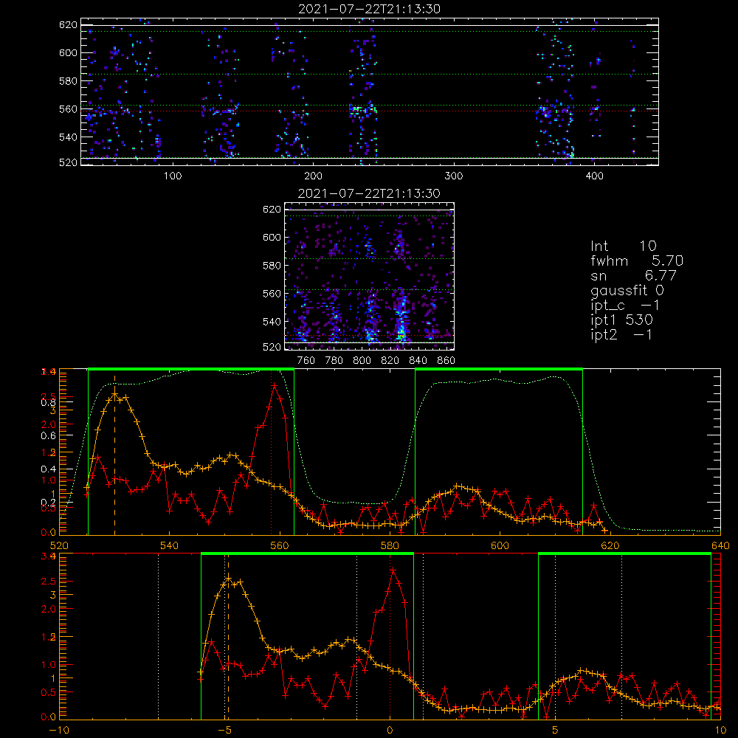Click the 'ipt2 -1' parameter
Viewport: 738px width, 738px height.
(x=621, y=334)
